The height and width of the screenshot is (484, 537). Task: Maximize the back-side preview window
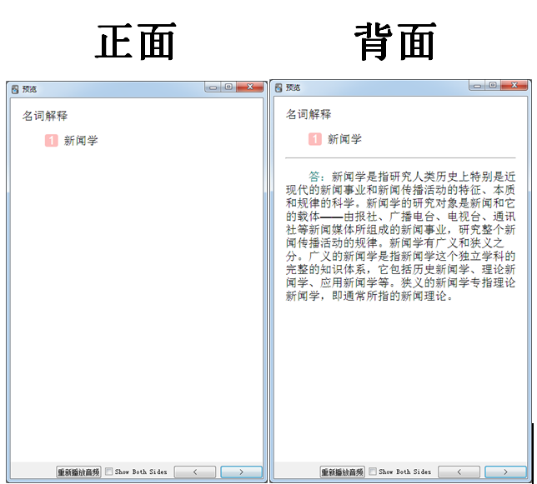(493, 85)
